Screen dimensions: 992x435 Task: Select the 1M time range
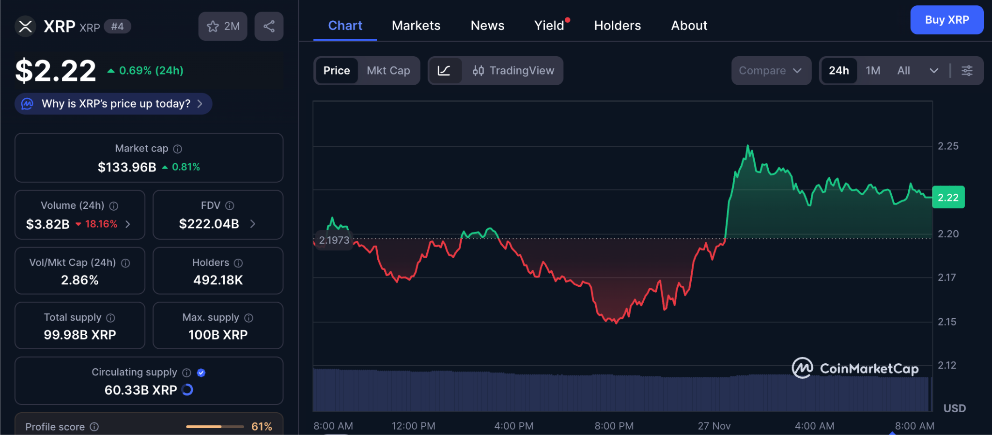click(x=873, y=71)
